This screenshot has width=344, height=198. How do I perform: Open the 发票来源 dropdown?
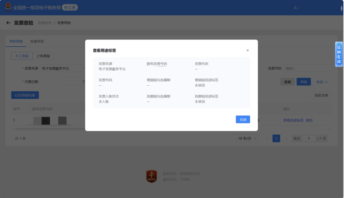pos(64,68)
